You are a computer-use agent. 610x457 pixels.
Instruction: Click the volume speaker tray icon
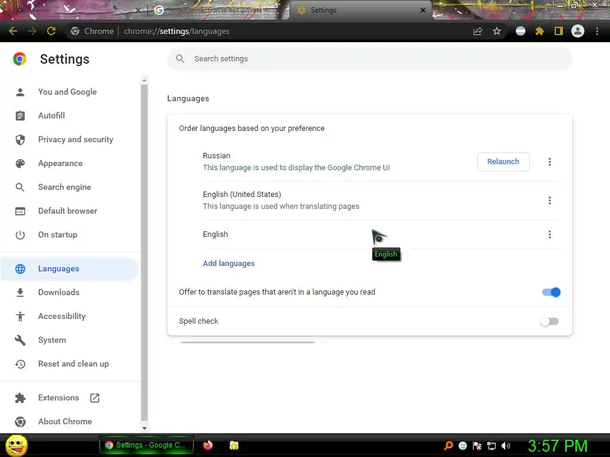[x=505, y=446]
